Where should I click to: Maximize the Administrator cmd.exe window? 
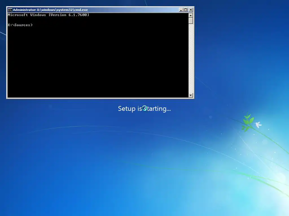coord(186,10)
